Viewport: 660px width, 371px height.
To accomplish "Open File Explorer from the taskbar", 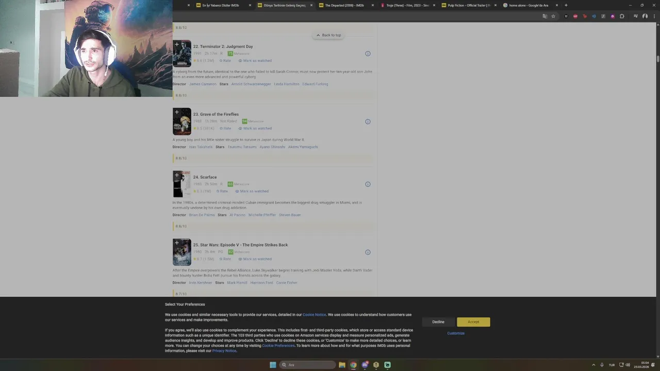I will [342, 365].
